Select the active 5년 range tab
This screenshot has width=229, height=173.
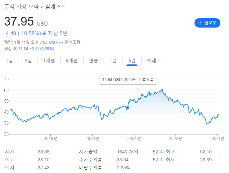coord(132,61)
